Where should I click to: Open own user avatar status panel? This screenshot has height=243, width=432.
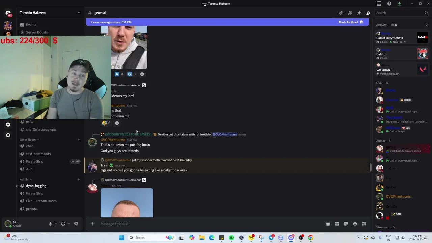pos(8,224)
